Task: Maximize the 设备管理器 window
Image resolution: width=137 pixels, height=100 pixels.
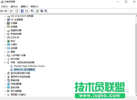Action: tap(126, 2)
